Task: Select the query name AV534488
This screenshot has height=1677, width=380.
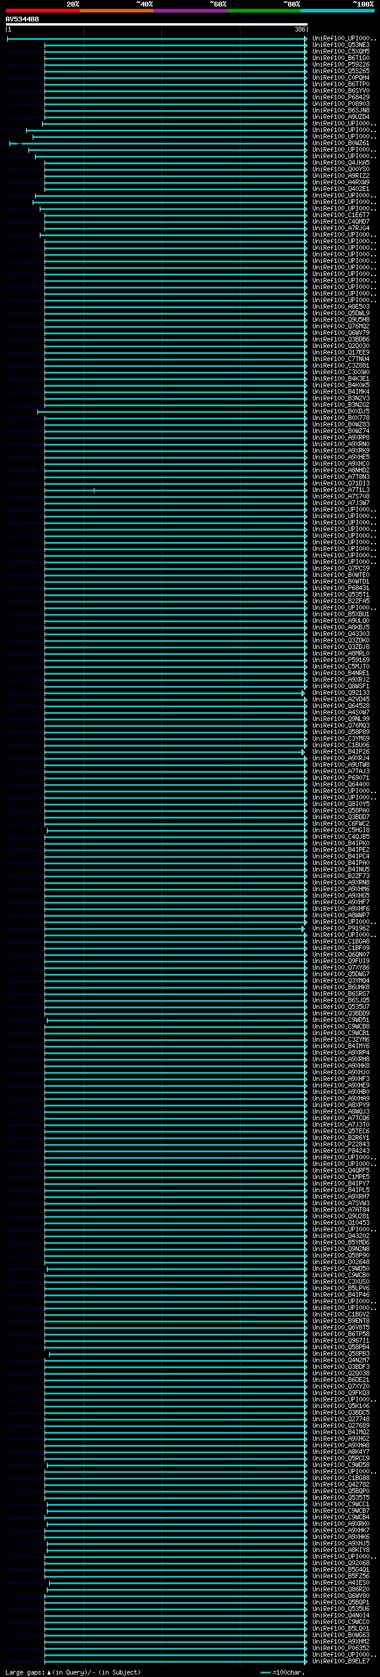Action: 22,20
